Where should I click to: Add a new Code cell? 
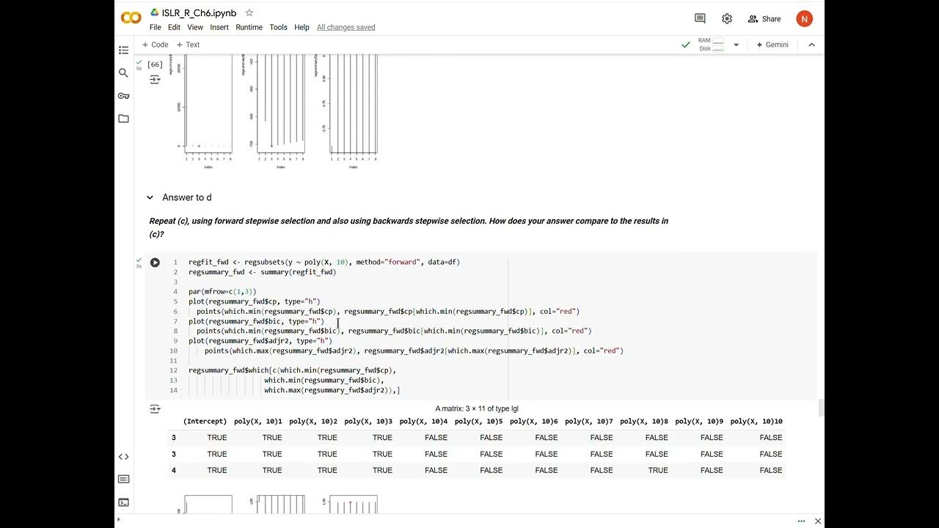[x=155, y=45]
